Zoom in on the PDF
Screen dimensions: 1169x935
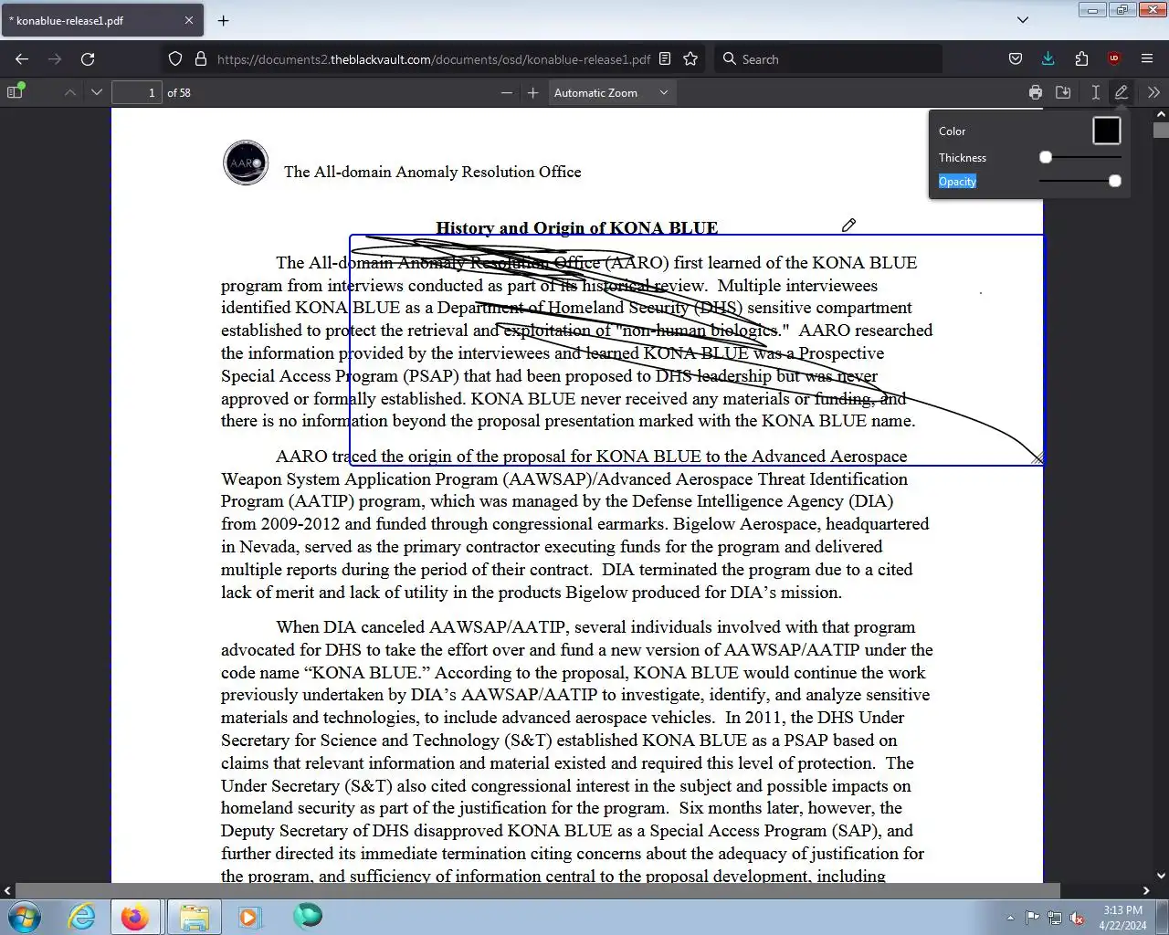coord(533,92)
